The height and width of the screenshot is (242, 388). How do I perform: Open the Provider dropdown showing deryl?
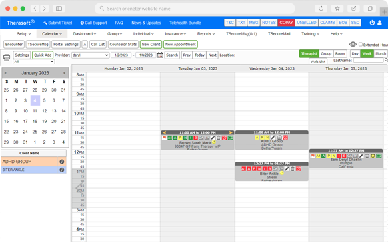[90, 55]
